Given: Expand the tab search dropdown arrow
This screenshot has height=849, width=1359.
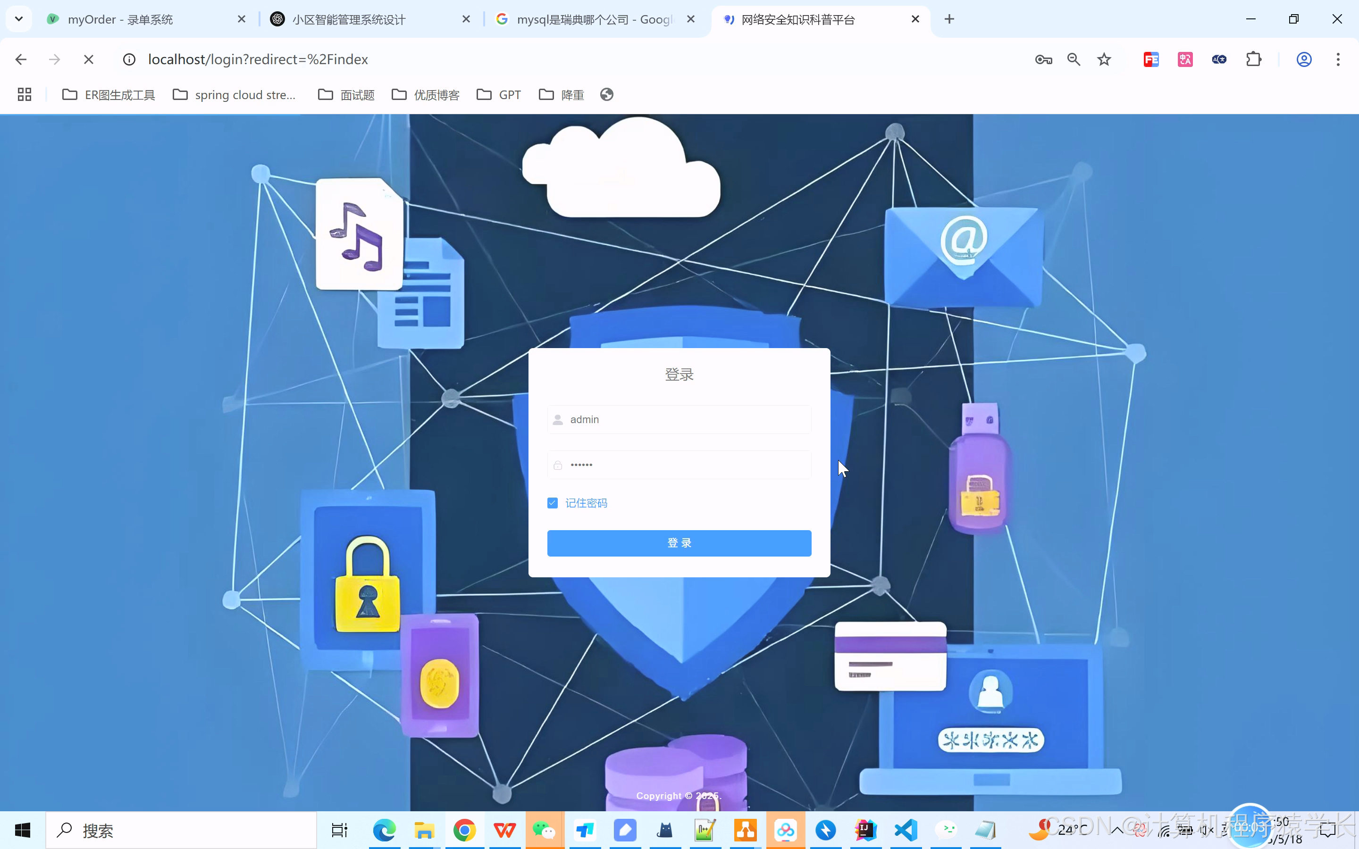Looking at the screenshot, I should pyautogui.click(x=18, y=19).
